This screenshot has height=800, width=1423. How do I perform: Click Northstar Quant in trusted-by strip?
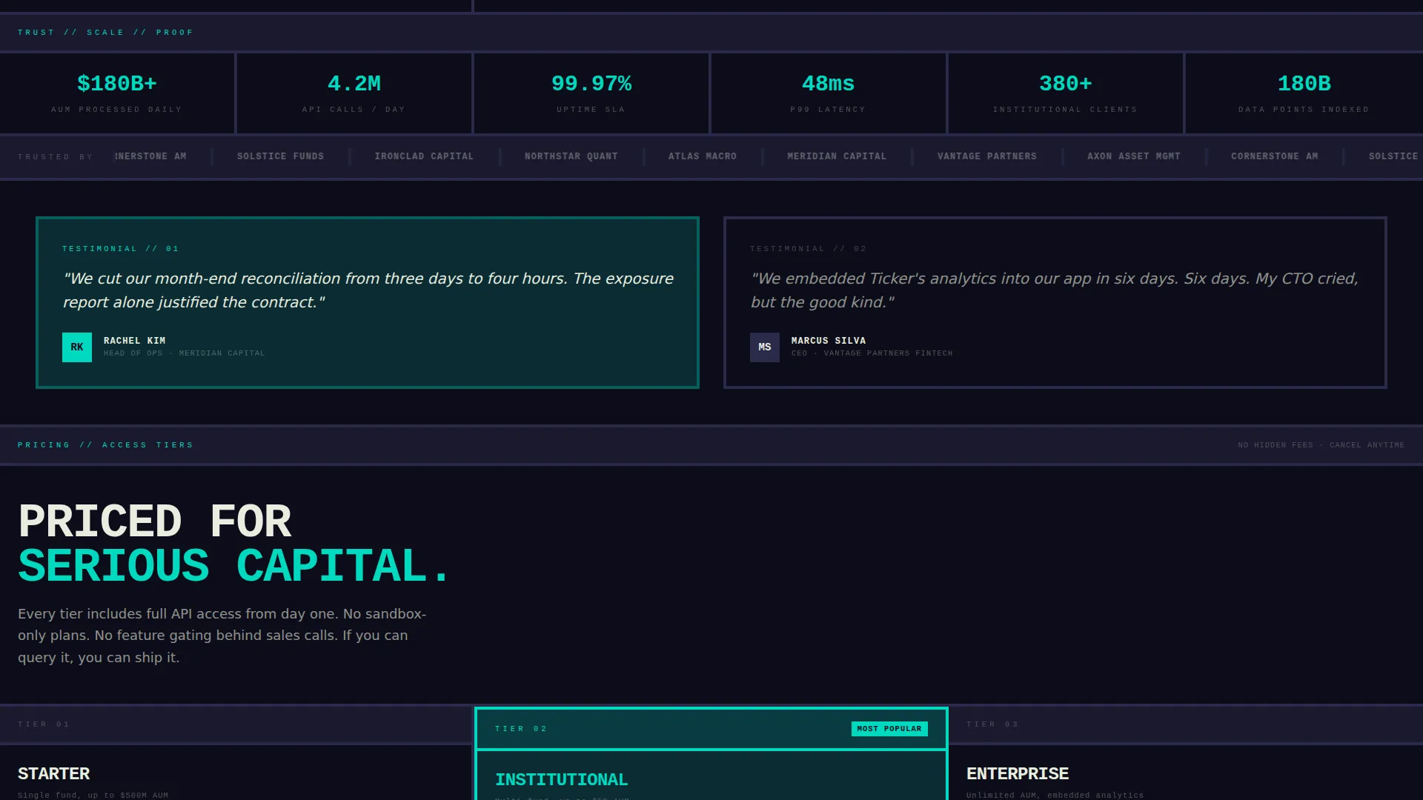pyautogui.click(x=571, y=156)
